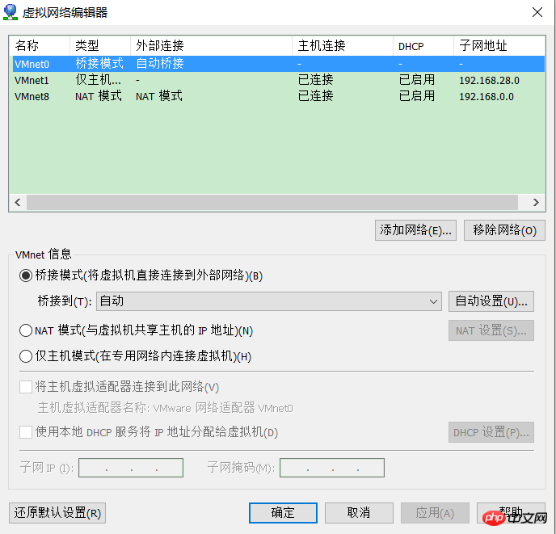Click DHCP 设置(P)... button
The image size is (556, 534).
[491, 432]
